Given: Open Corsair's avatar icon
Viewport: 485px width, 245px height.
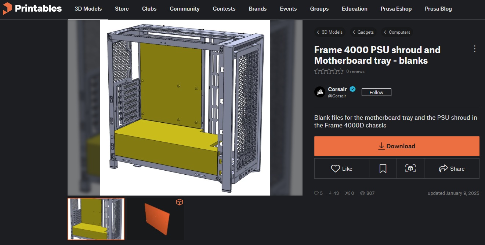Looking at the screenshot, I should pyautogui.click(x=320, y=92).
